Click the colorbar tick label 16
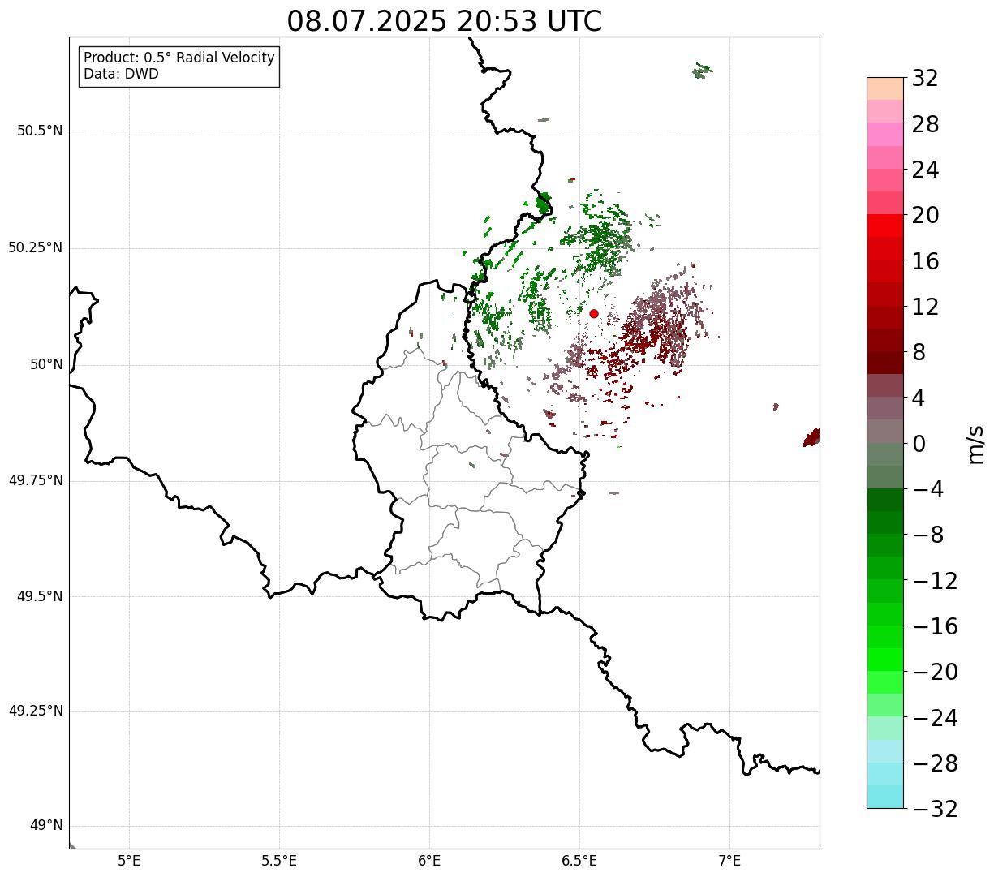Screen dimensions: 994x877 [925, 261]
